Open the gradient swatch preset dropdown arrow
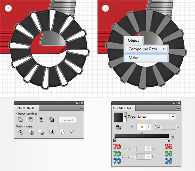The image size is (195, 171). 125,117
